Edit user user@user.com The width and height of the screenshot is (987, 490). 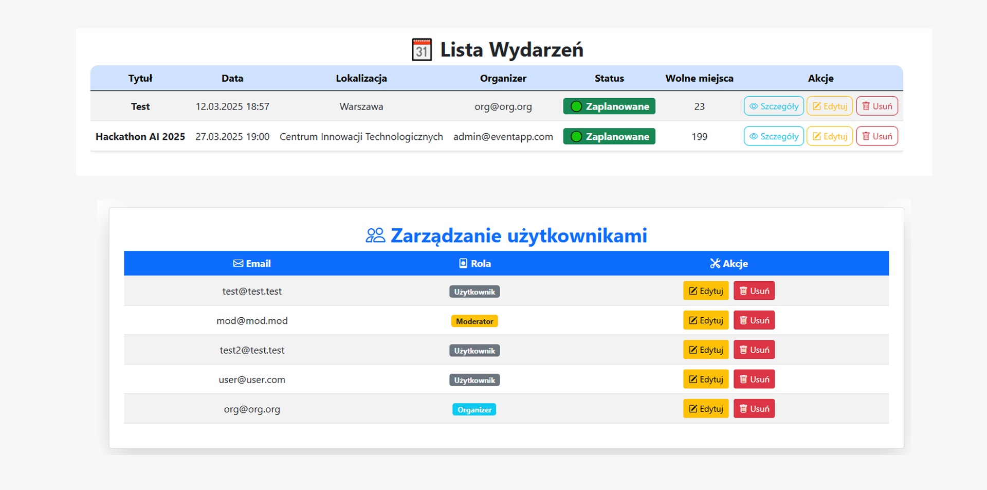[706, 379]
